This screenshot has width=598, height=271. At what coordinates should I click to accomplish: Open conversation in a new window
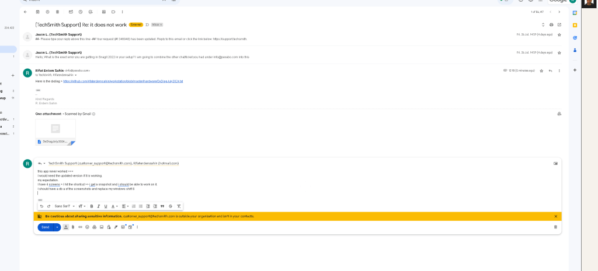(x=559, y=24)
